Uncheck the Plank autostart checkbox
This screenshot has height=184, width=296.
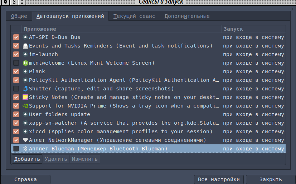[16, 71]
